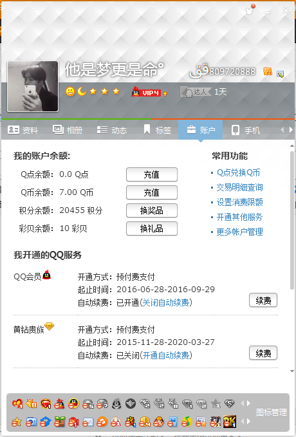This screenshot has width=296, height=437.
Task: Open the skin change shirt icon
Action: [x=250, y=10]
